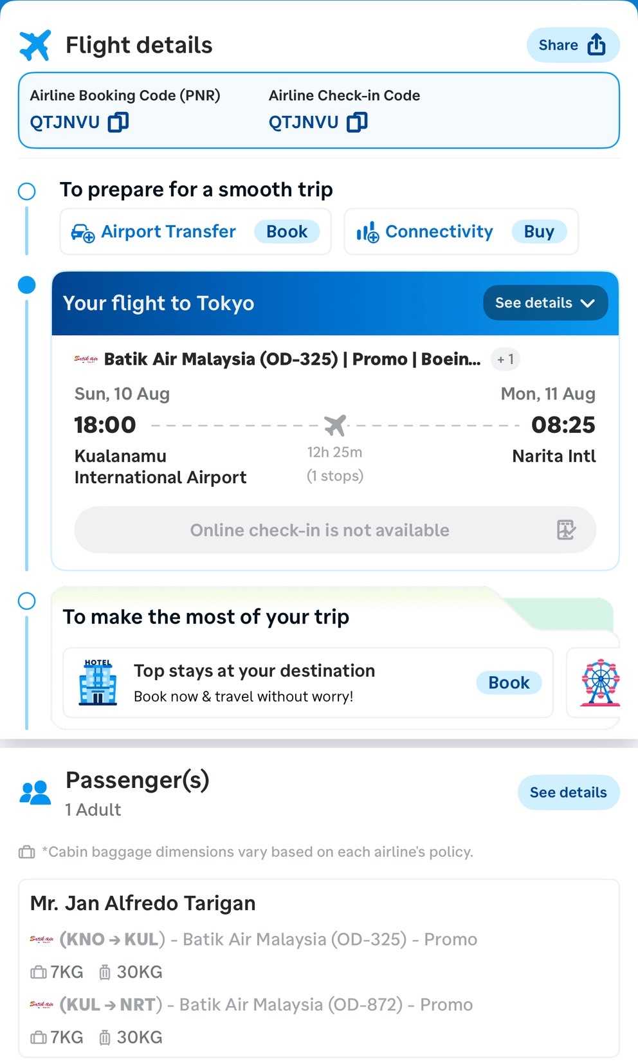The height and width of the screenshot is (1062, 638).
Task: Copy the Airline Booking Code PNR
Action: (x=118, y=122)
